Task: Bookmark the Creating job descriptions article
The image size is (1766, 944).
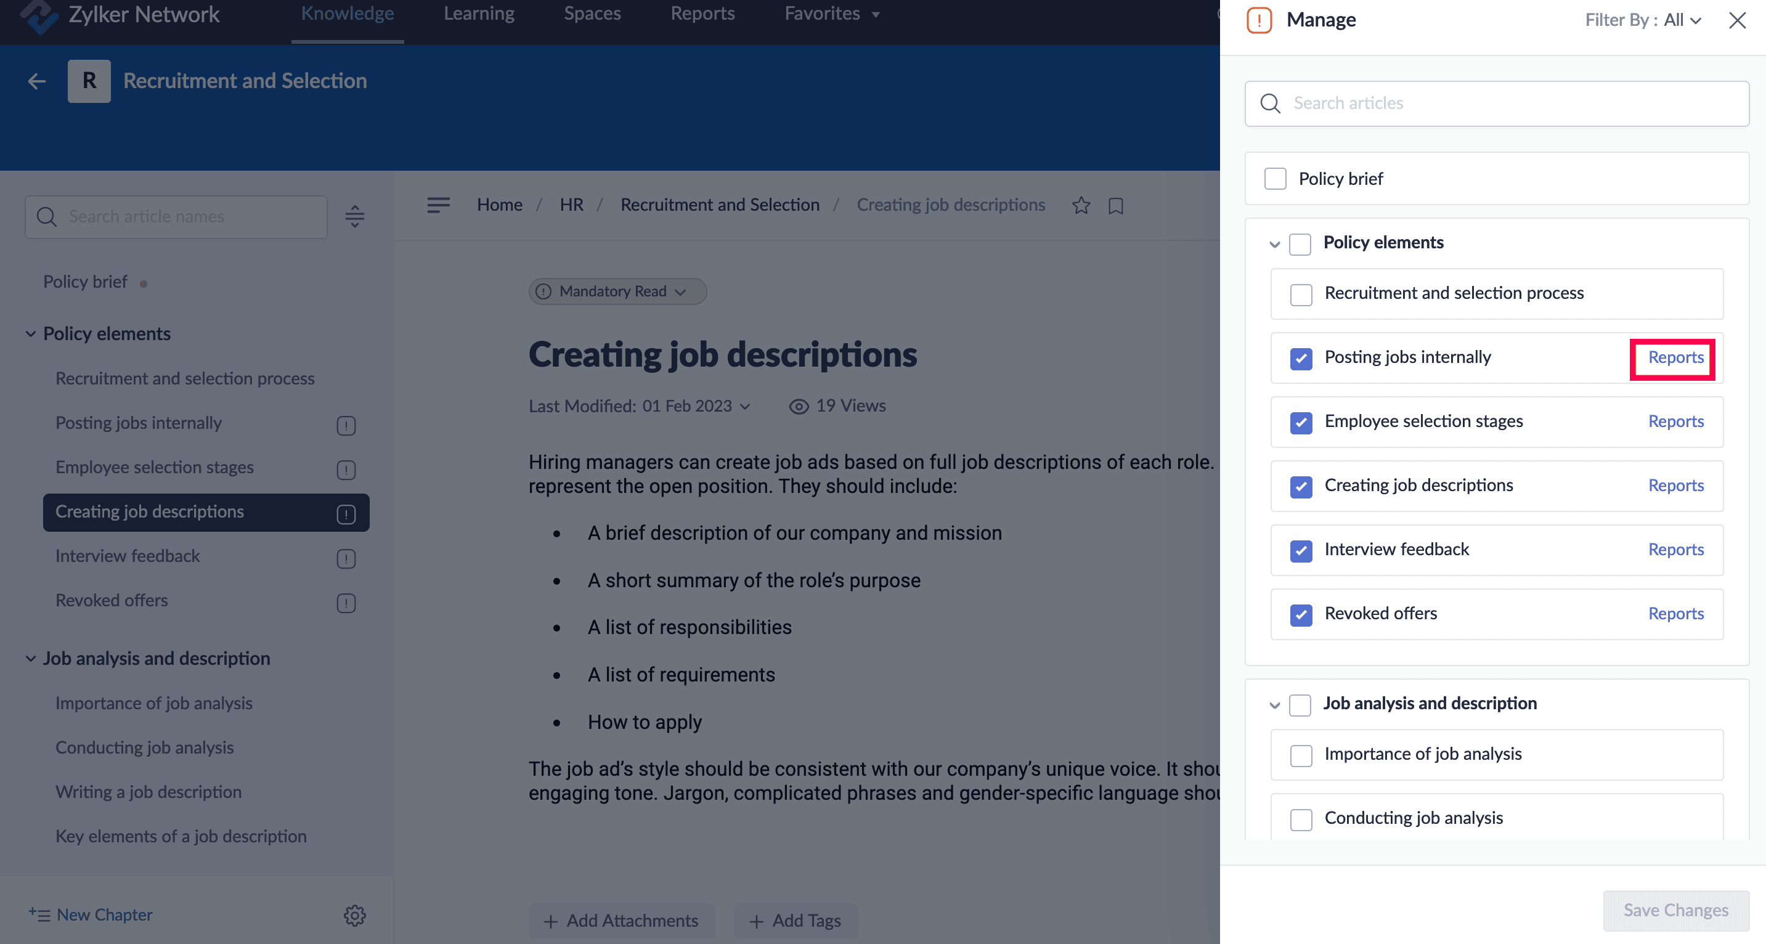Action: coord(1115,206)
